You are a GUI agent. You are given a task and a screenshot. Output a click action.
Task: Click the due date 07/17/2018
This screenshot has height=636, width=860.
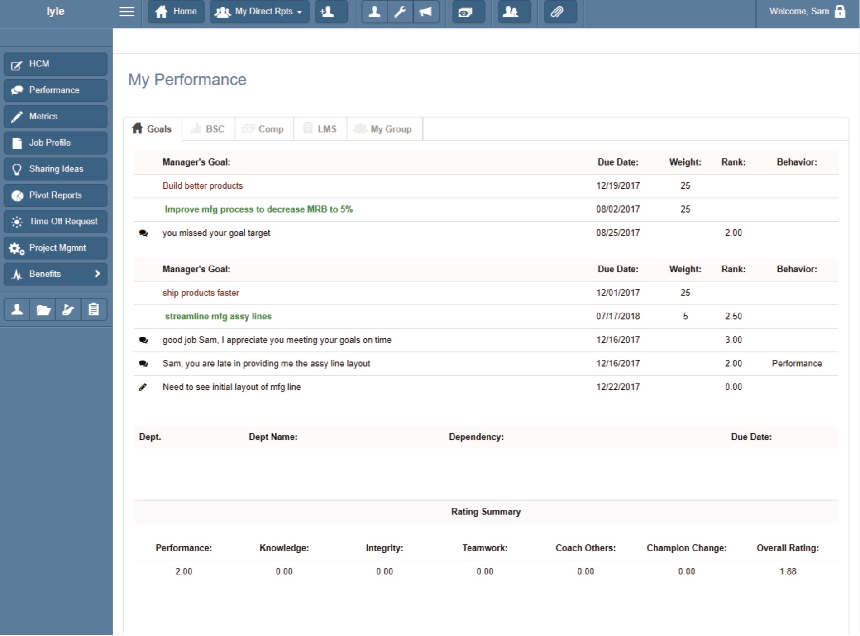618,317
